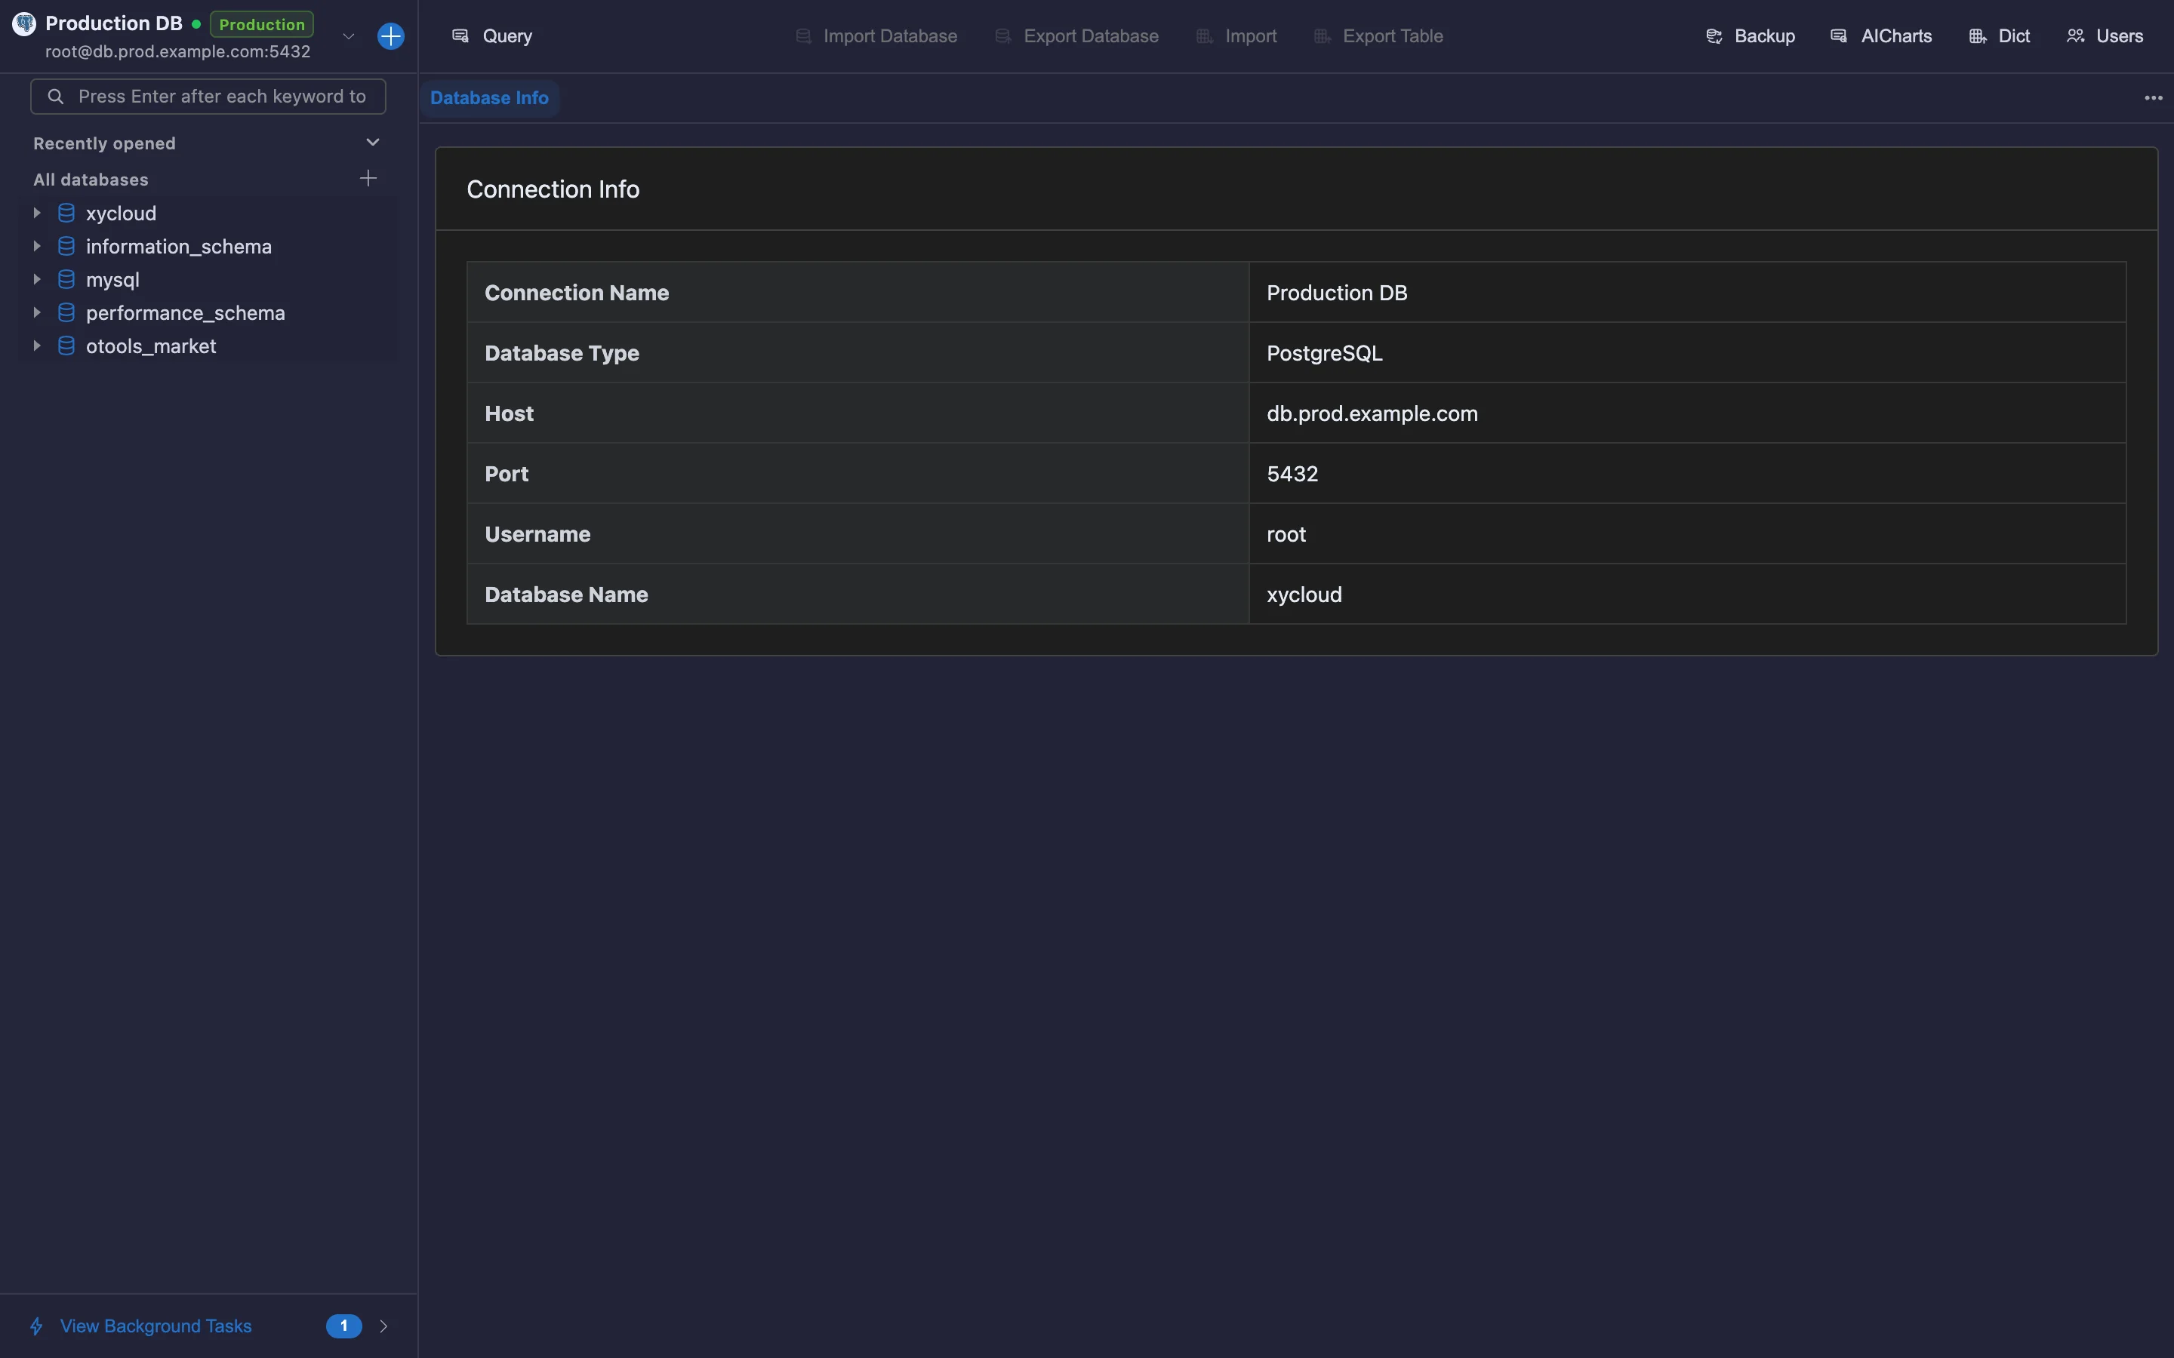Open the Dict data dictionary
2174x1358 pixels.
click(2000, 36)
